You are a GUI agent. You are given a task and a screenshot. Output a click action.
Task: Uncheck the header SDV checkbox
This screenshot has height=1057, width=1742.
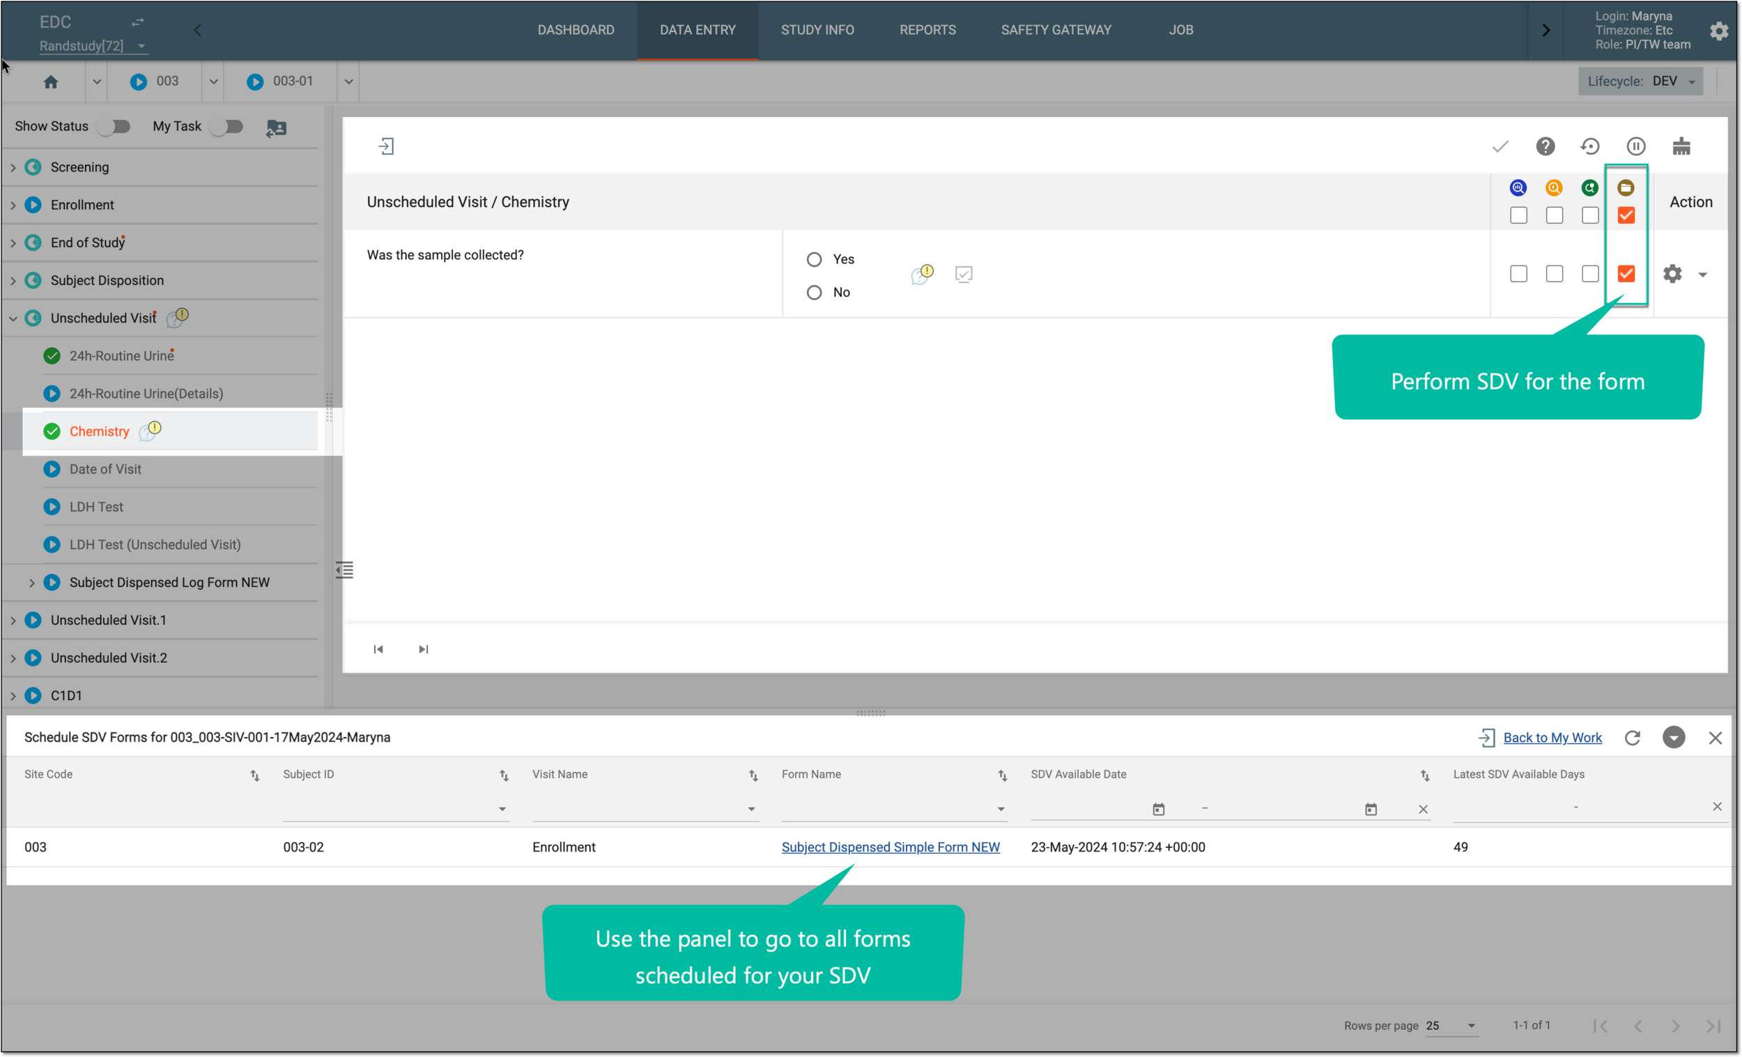coord(1626,215)
